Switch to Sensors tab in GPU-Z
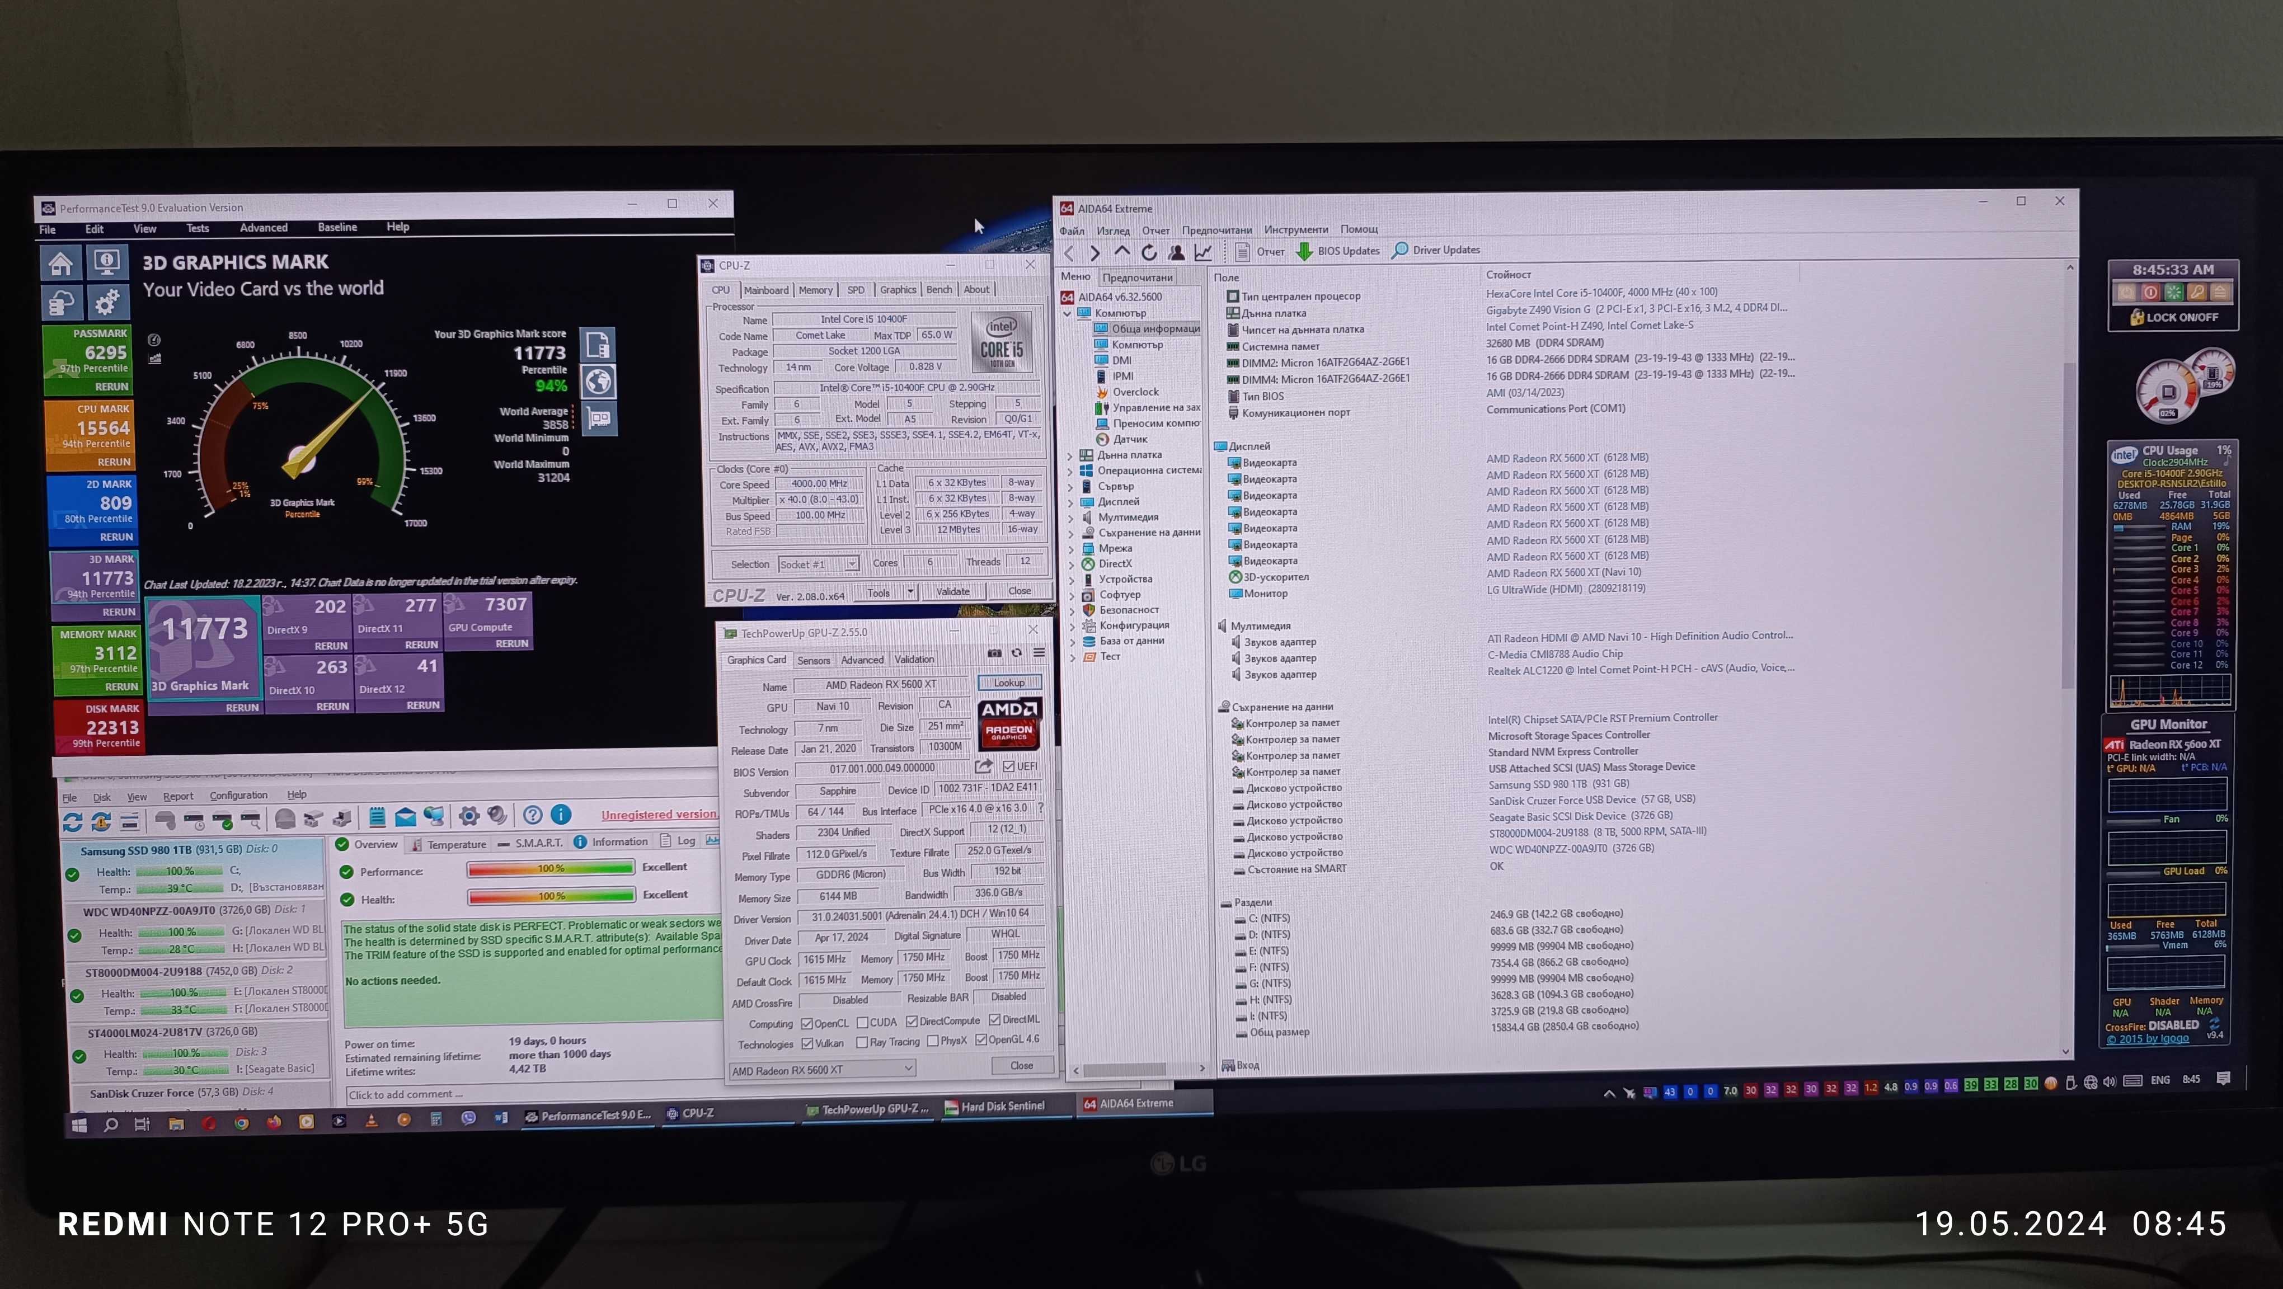The image size is (2283, 1289). (814, 661)
